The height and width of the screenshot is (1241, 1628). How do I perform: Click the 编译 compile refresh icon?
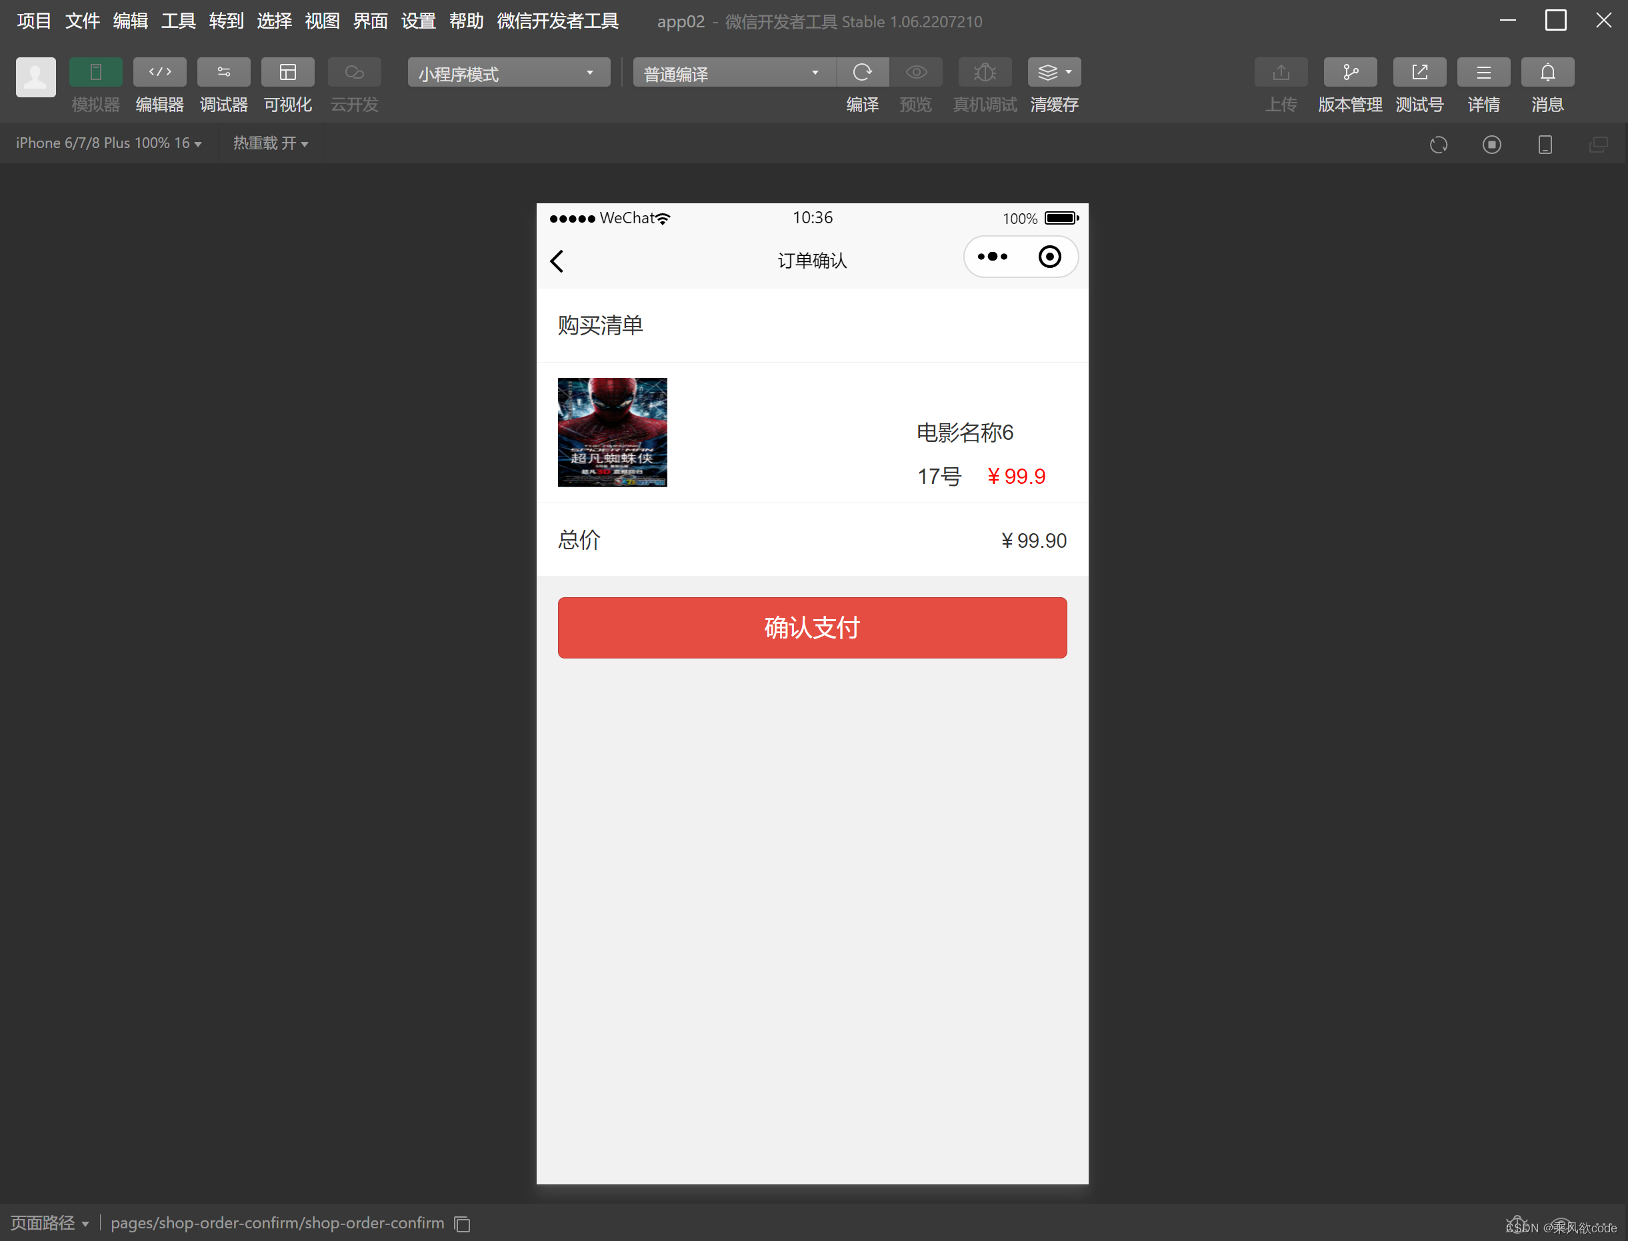pos(863,72)
